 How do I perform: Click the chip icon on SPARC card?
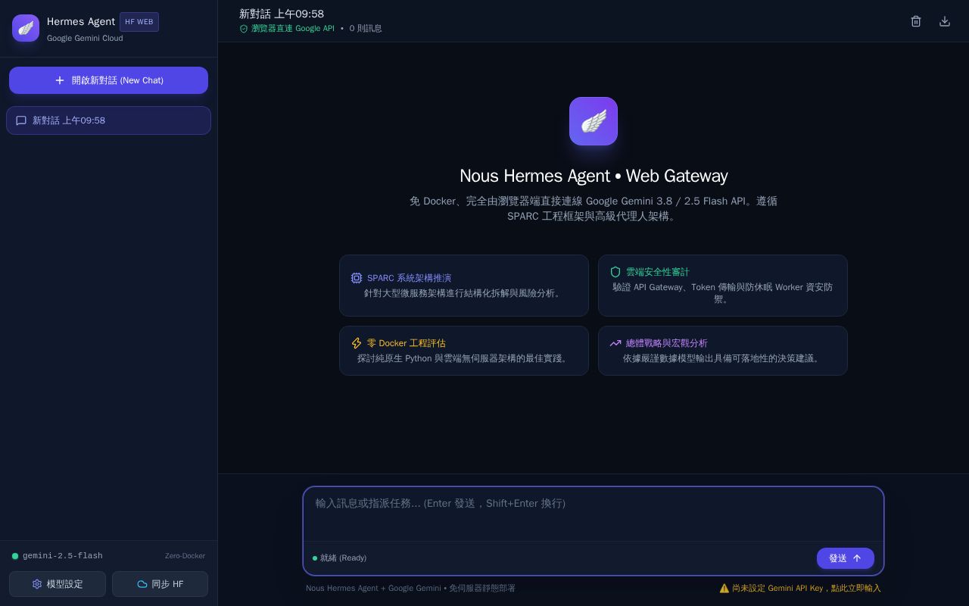357,278
